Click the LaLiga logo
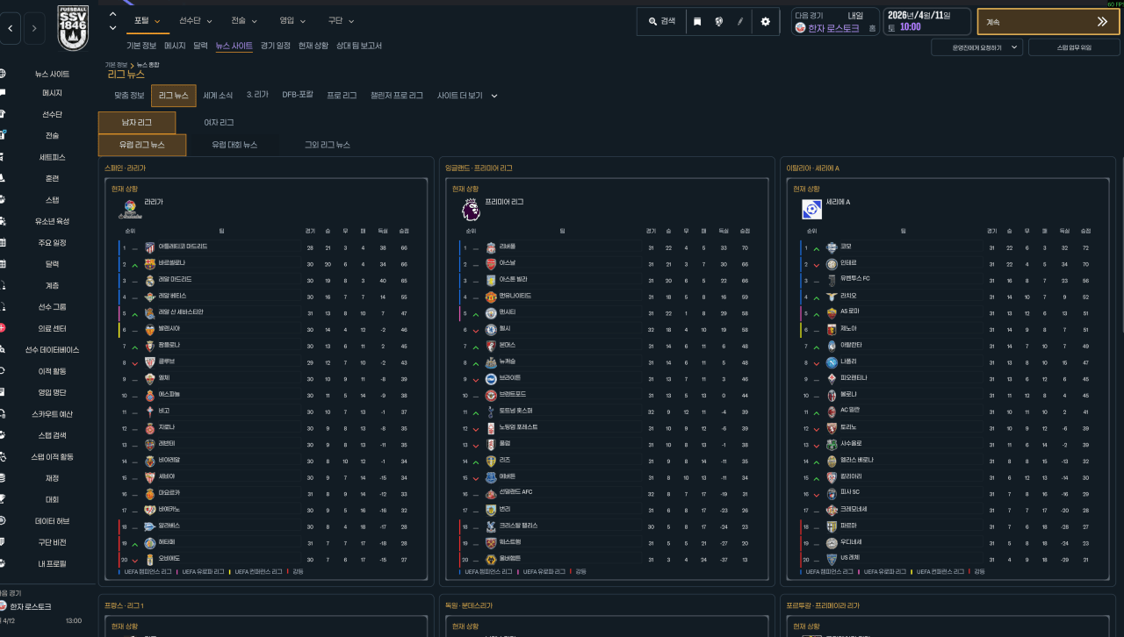Screen dimensions: 1124x637 130,210
